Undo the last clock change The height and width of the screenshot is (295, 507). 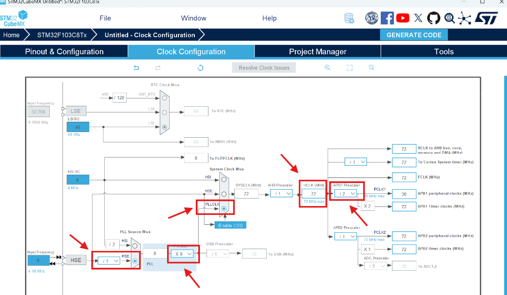(136, 68)
